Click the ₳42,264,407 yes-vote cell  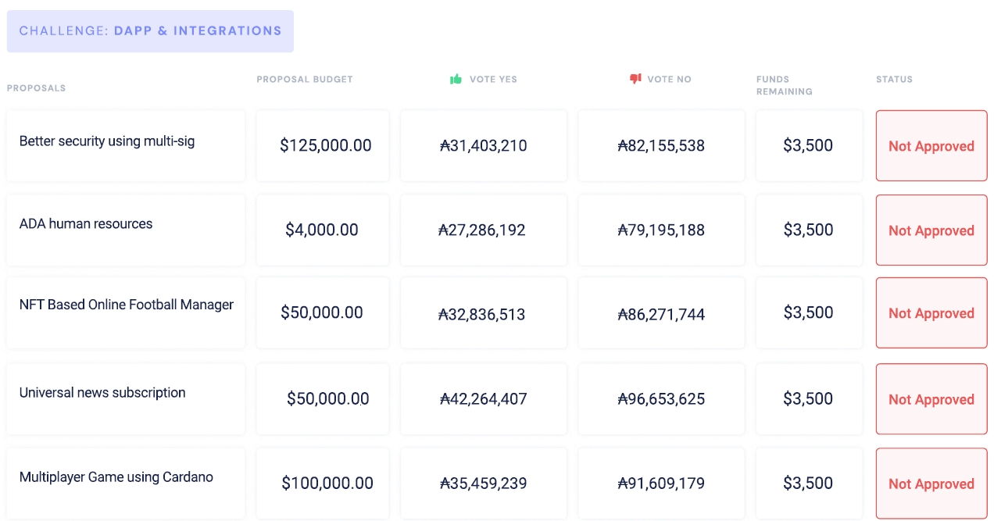pos(484,399)
